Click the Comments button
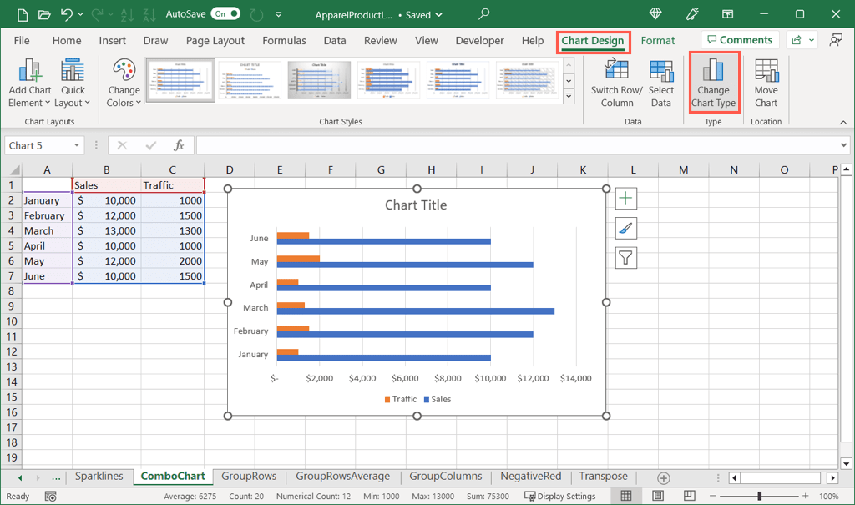This screenshot has width=855, height=505. pos(740,40)
